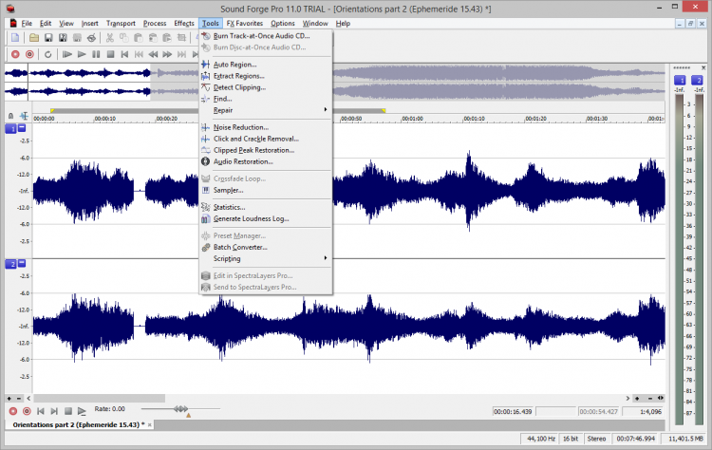Click the New file icon in the toolbar
712x450 pixels.
[16, 38]
